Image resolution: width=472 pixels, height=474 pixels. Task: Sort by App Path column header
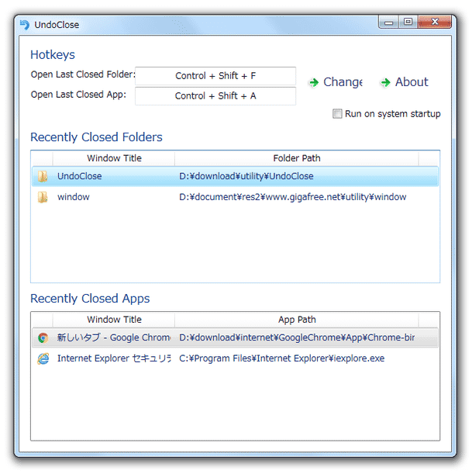297,320
